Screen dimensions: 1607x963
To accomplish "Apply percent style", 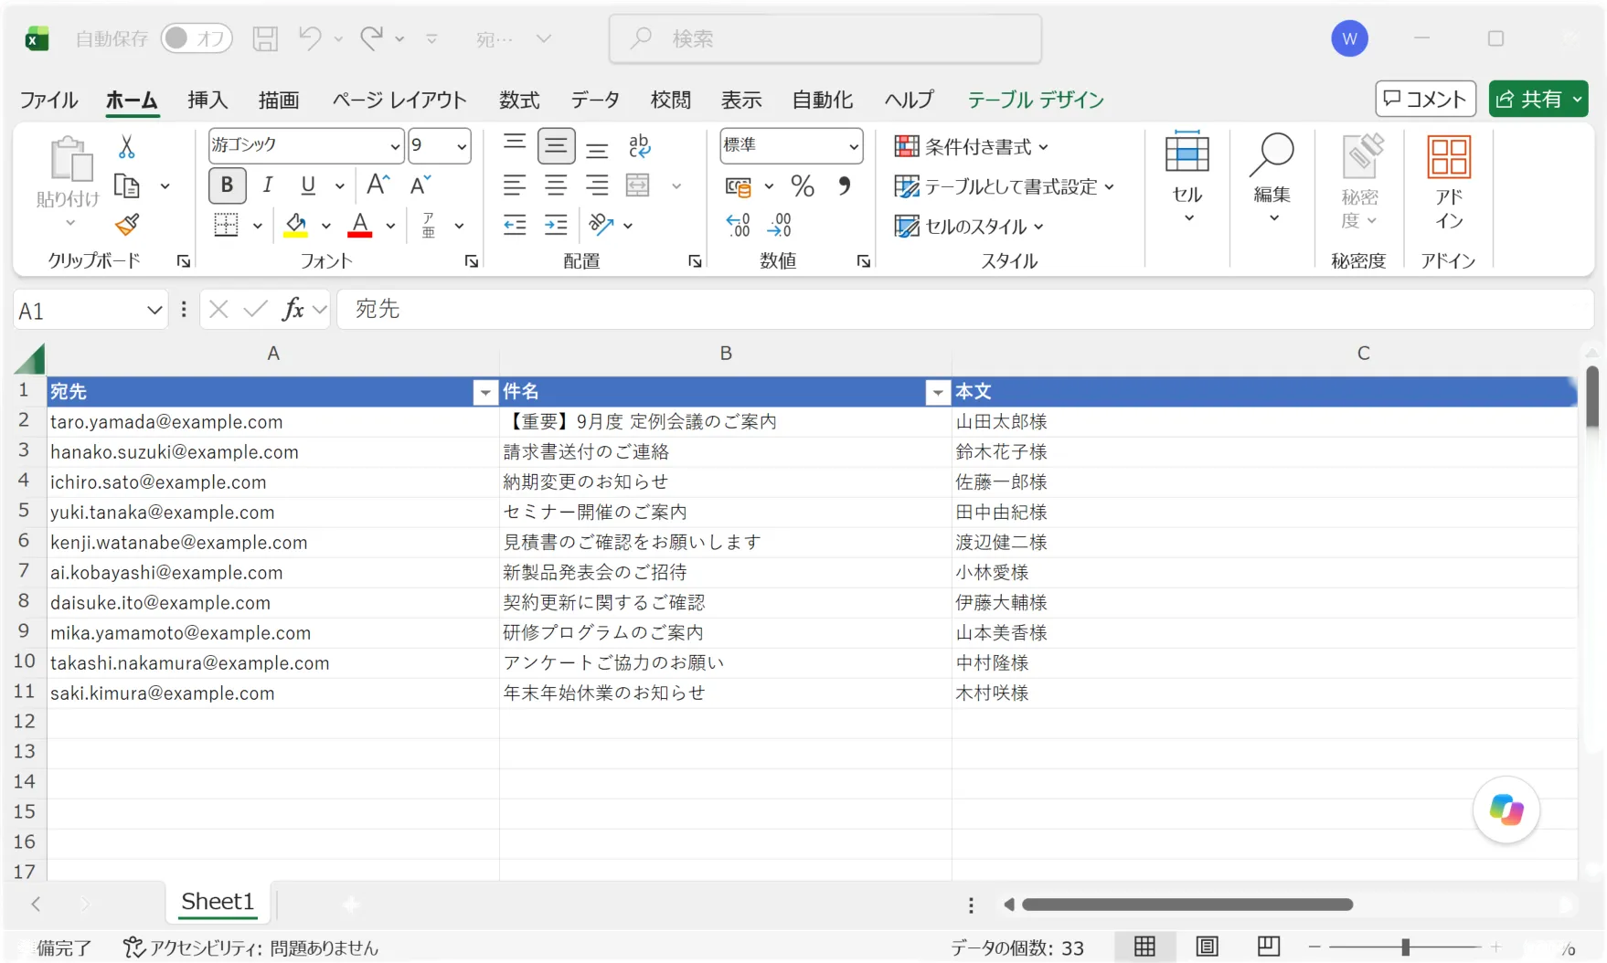I will [x=803, y=186].
